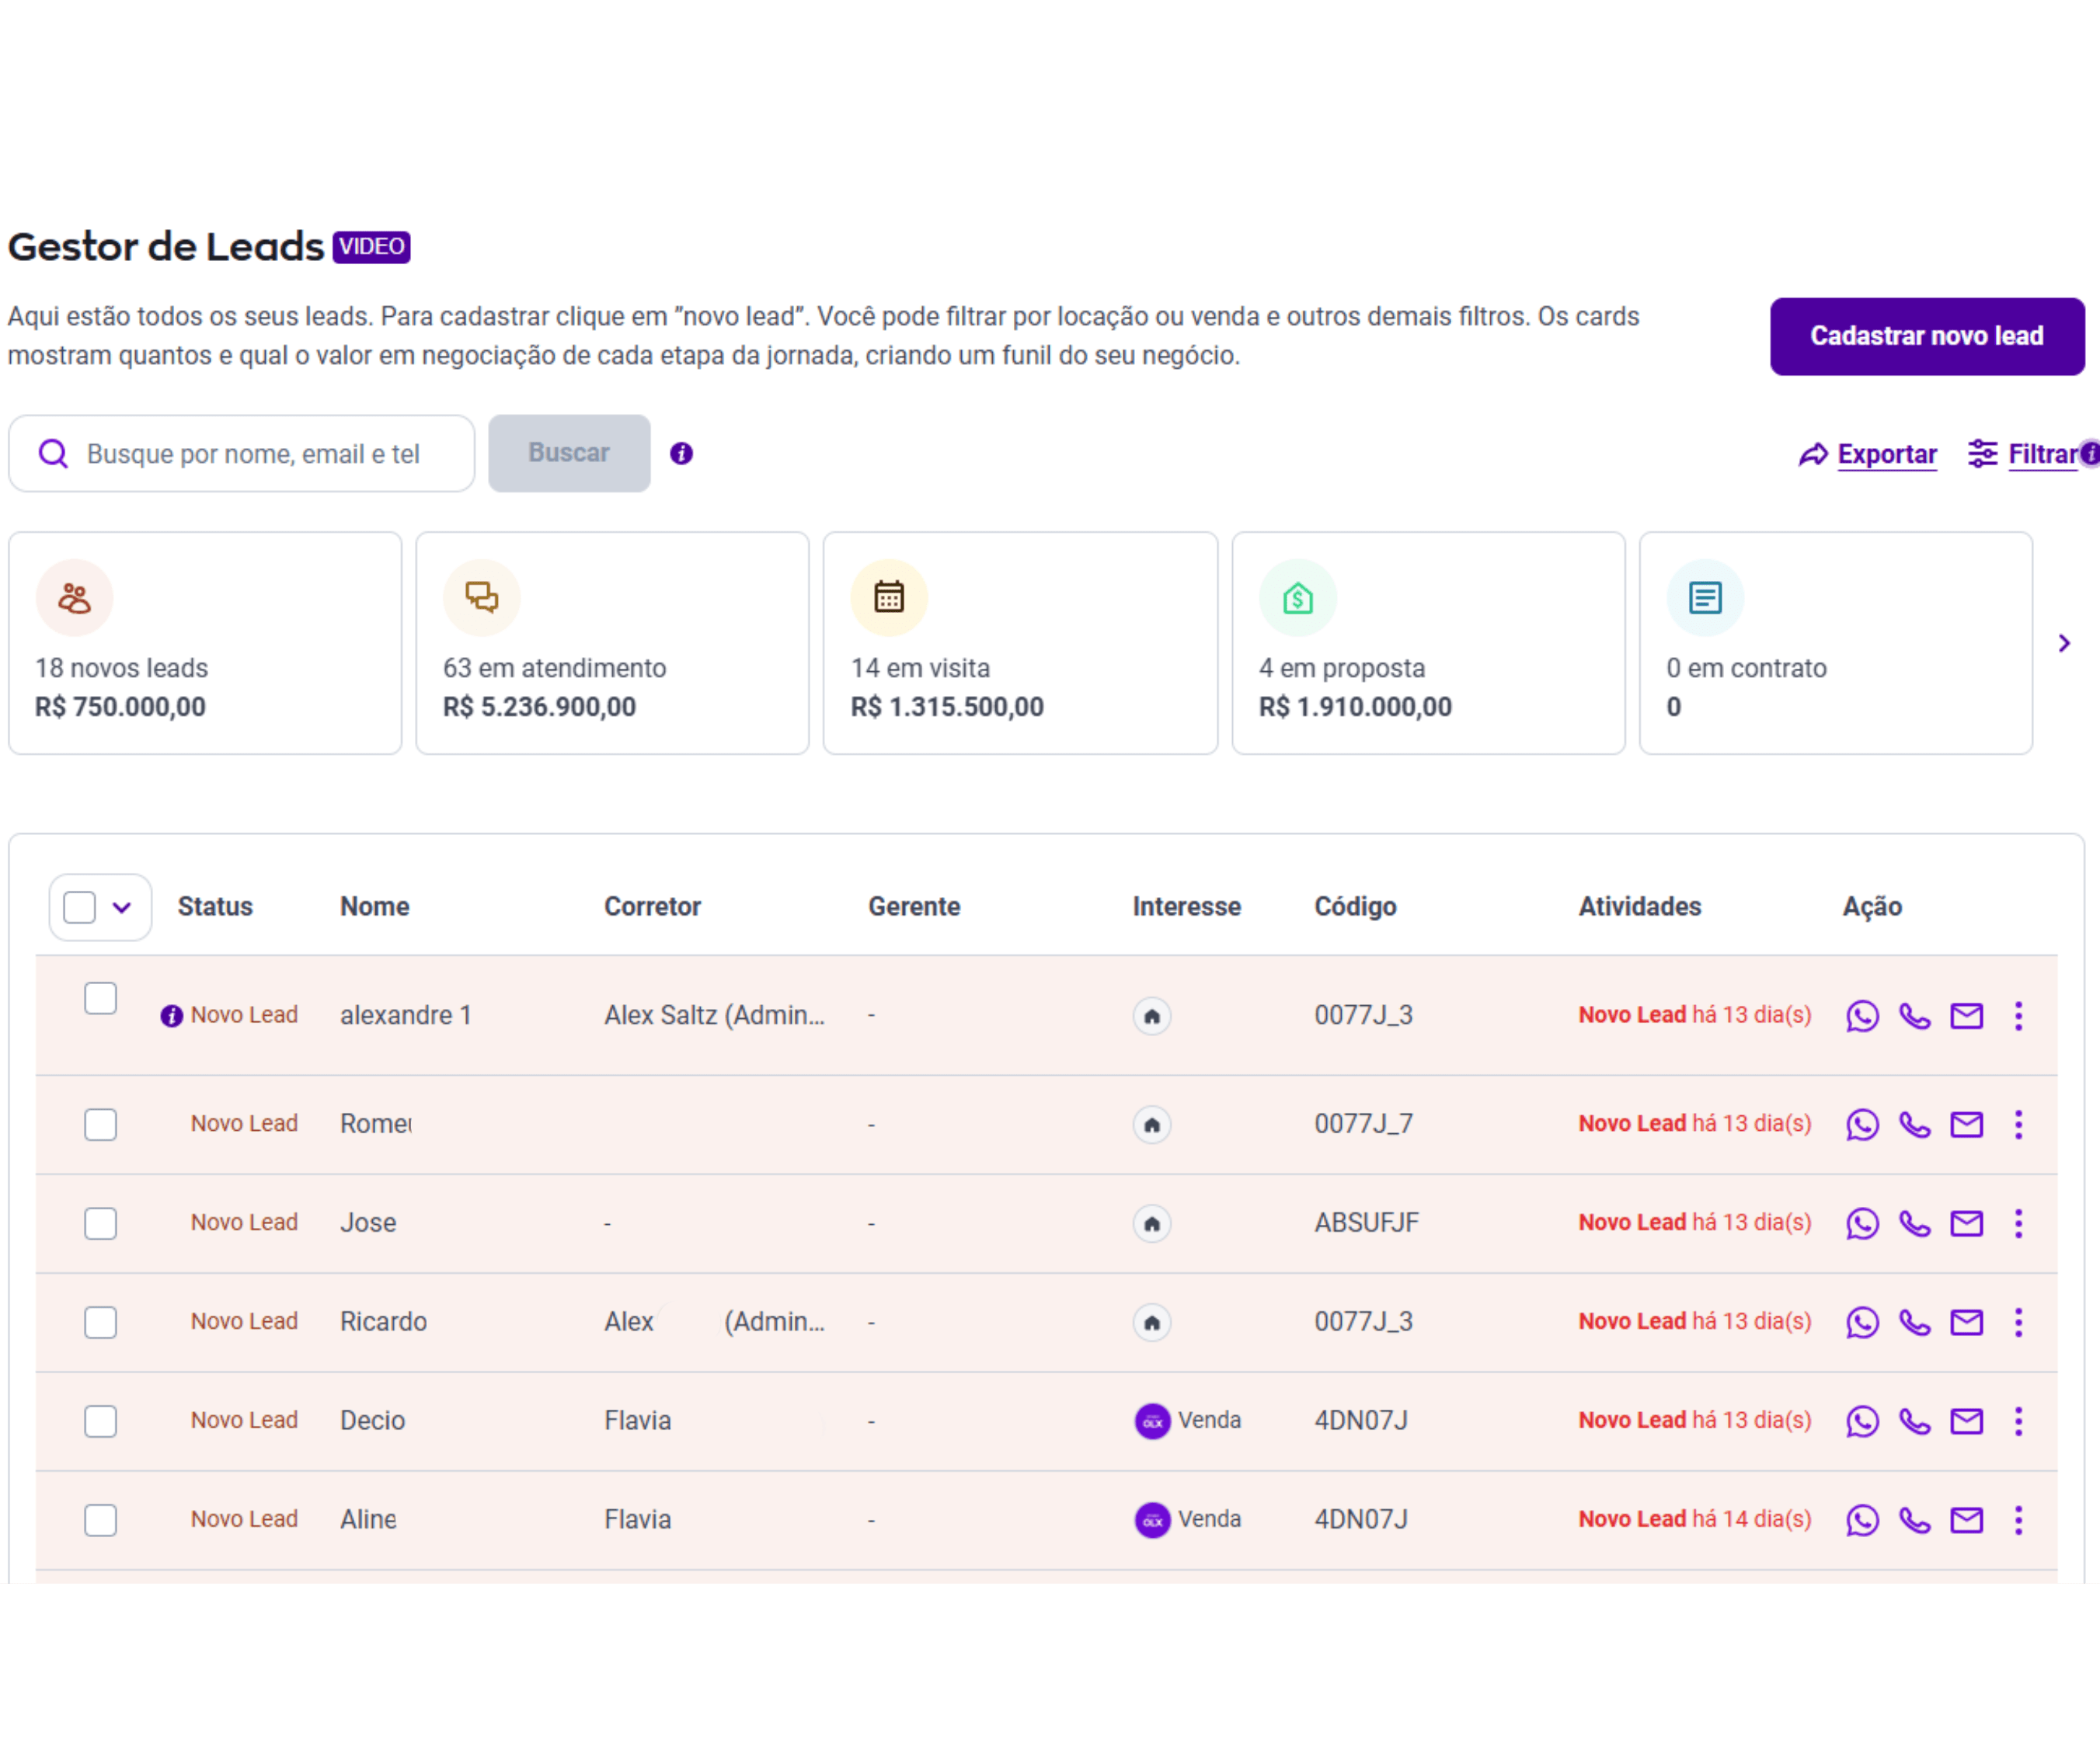Check the select-all header checkbox
Screen dimensions: 2100x1760
79,907
